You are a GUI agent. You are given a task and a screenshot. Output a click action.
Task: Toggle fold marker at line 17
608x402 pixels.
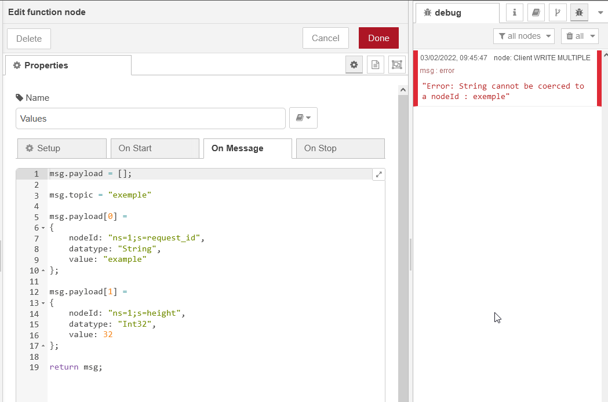[x=43, y=346]
